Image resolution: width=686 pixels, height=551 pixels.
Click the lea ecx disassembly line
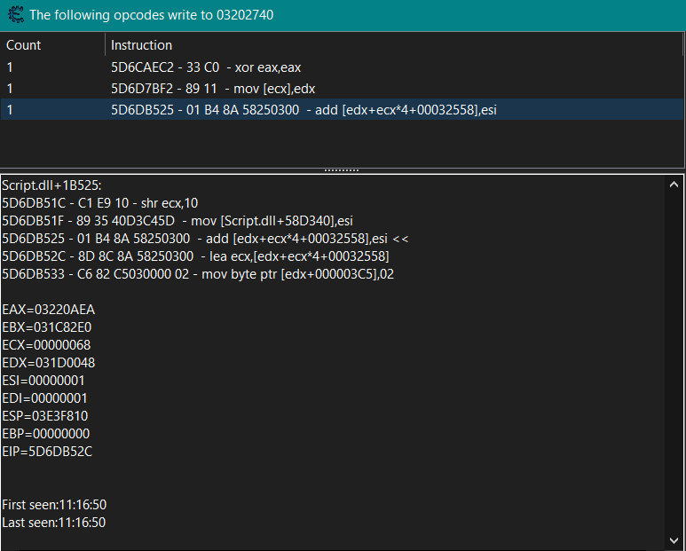tap(195, 256)
